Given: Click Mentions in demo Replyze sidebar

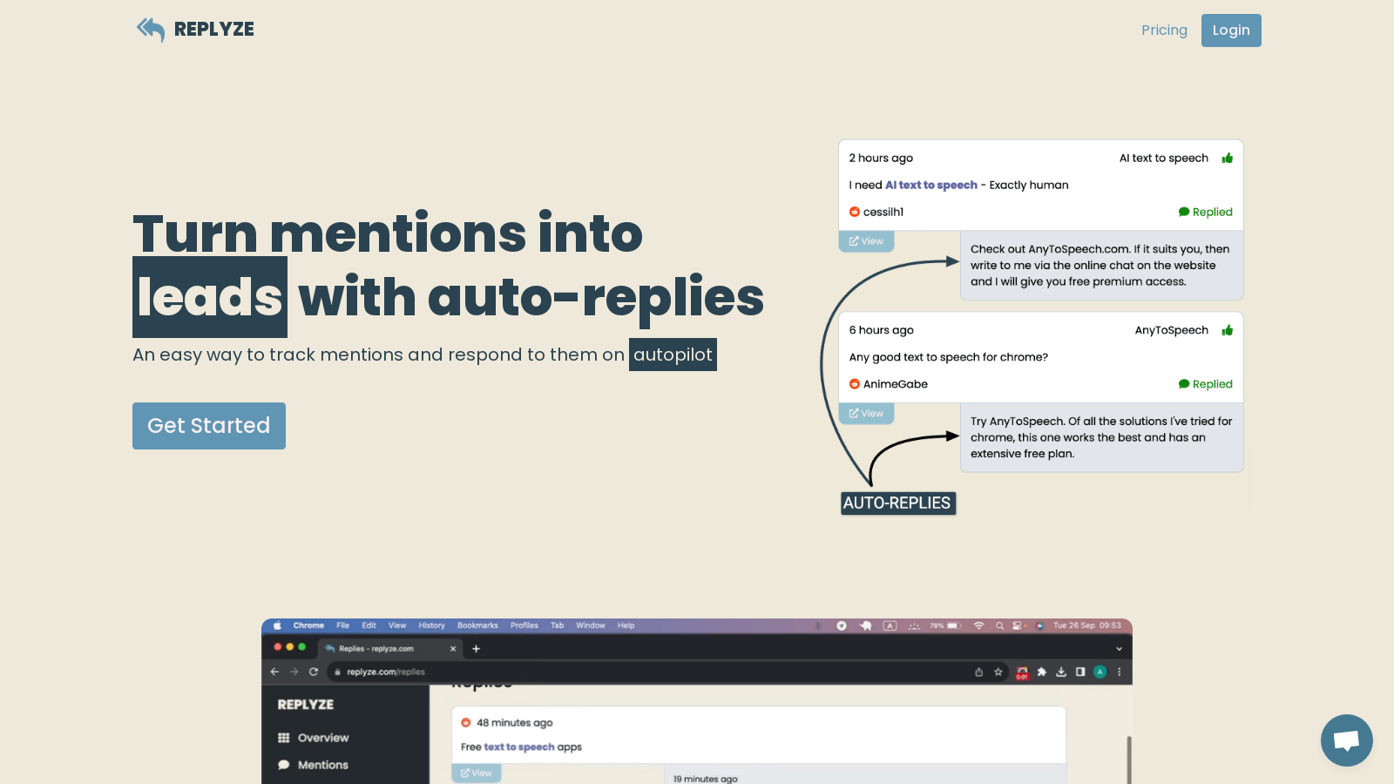Looking at the screenshot, I should coord(314,765).
